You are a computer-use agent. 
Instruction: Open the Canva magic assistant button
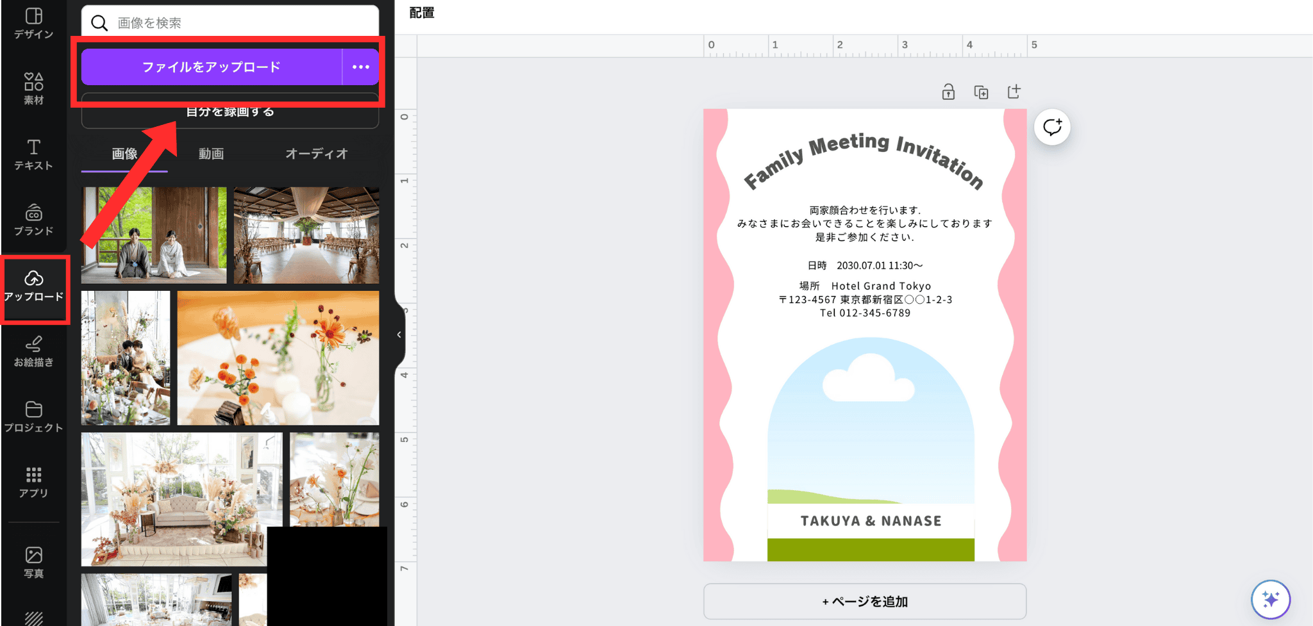coord(1270,599)
